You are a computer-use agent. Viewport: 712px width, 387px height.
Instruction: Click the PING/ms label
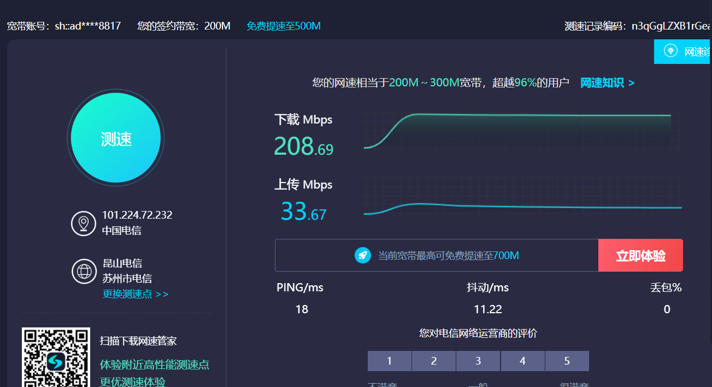click(x=300, y=288)
